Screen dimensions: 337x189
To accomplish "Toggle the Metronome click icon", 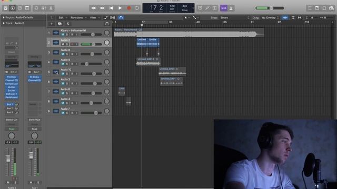I will [231, 8].
